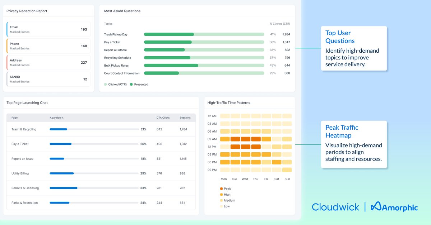Screen dimensions: 431x225
Task: Click the Court Contact Information topic bar
Action: (x=204, y=73)
